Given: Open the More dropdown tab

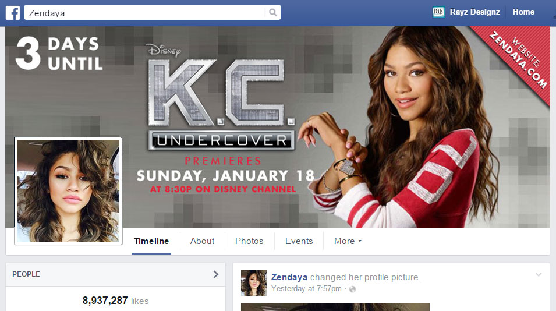Looking at the screenshot, I should 348,241.
